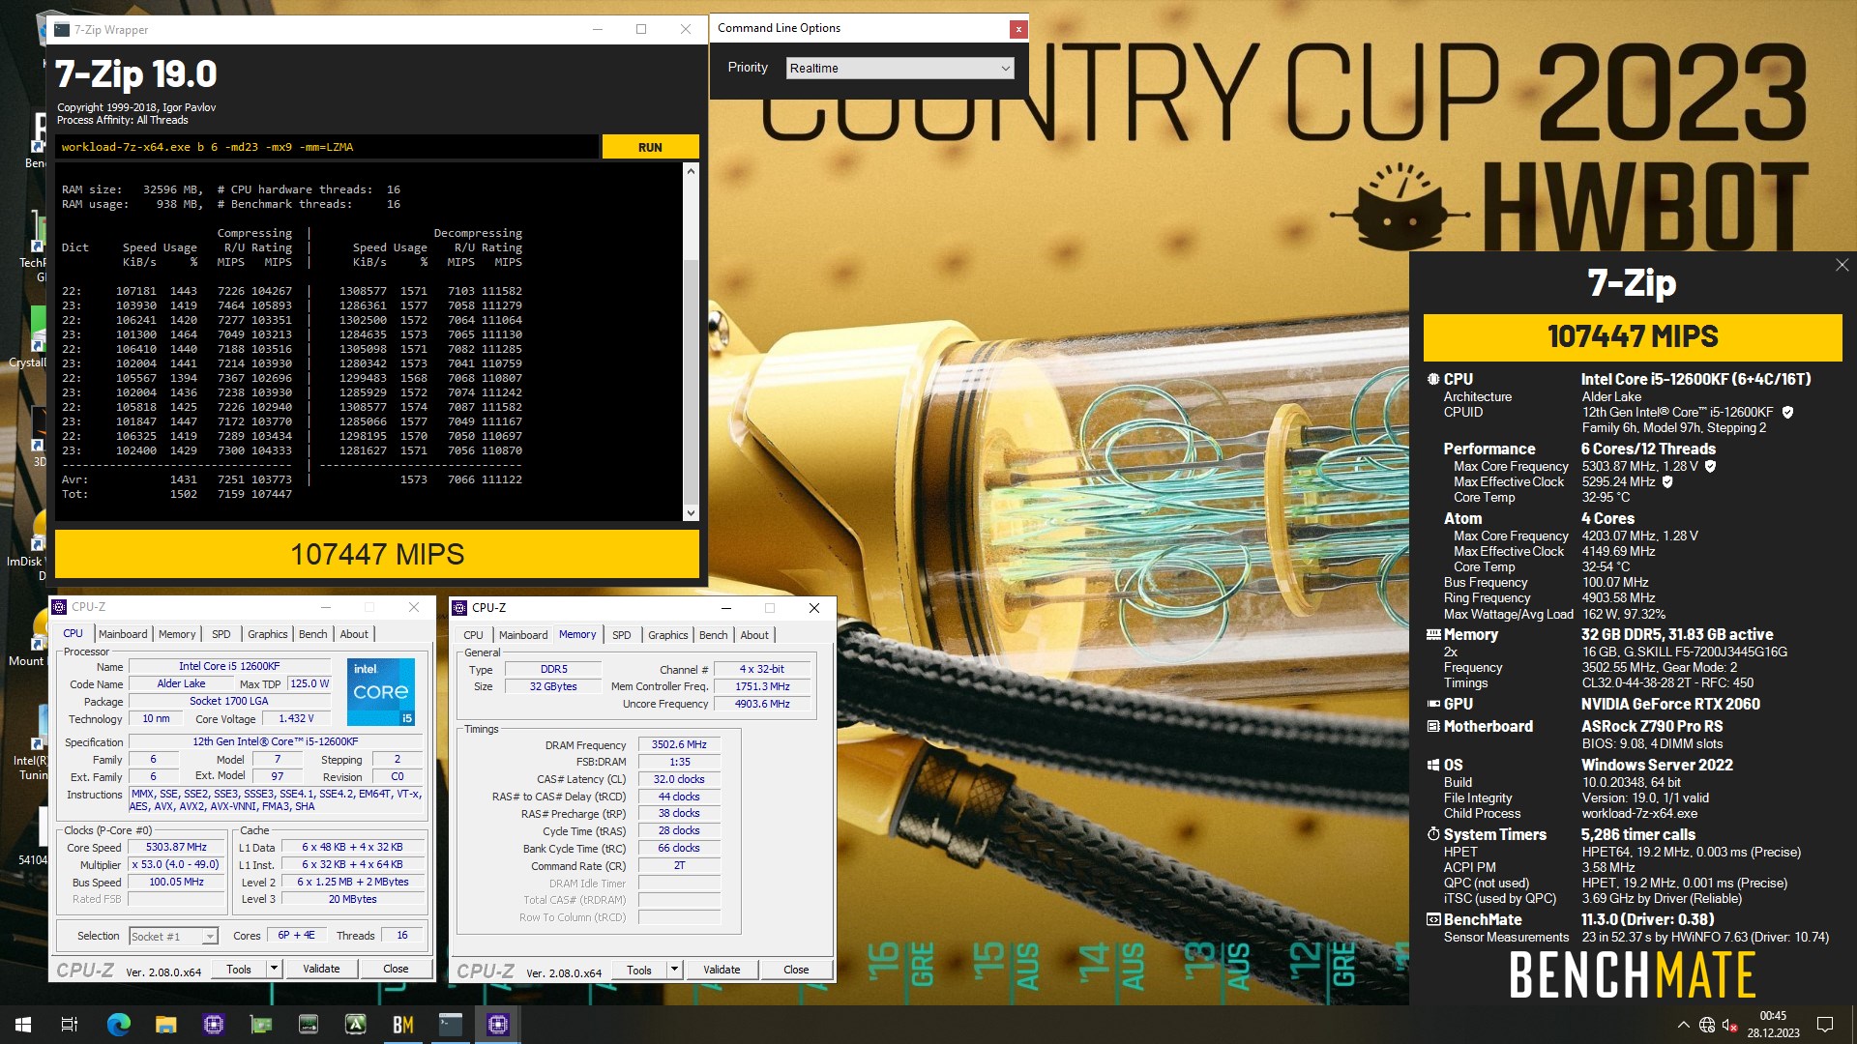Viewport: 1857px width, 1044px height.
Task: Click the pinned CPU-Z chip icon beside File Explorer
Action: [x=213, y=1025]
